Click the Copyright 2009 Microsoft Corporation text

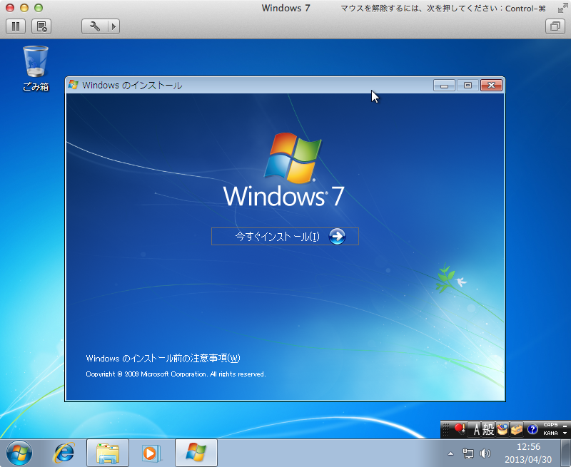pyautogui.click(x=176, y=374)
